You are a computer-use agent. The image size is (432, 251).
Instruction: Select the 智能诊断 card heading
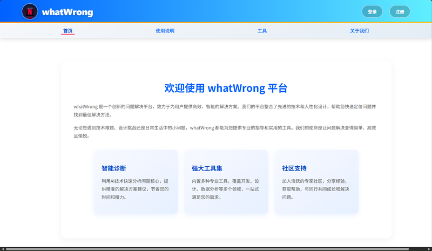coord(114,168)
